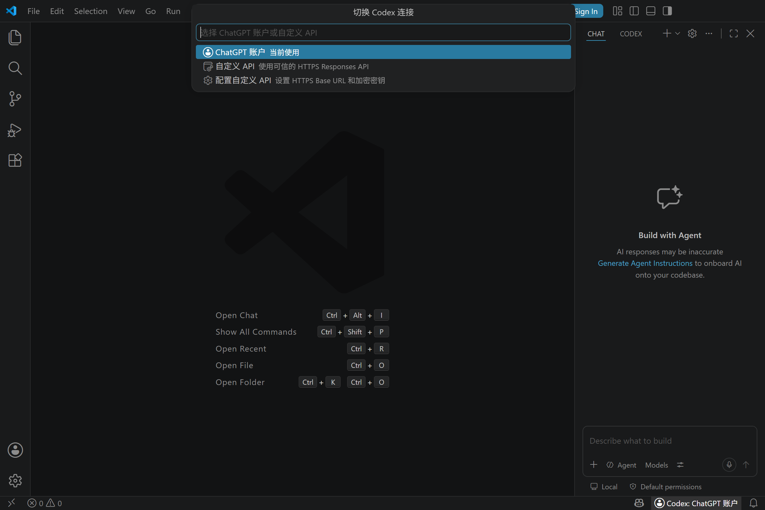Close the chat panel
Viewport: 765px width, 510px height.
750,33
